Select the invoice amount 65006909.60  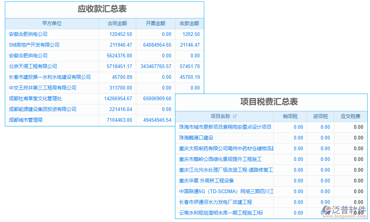pos(157,99)
